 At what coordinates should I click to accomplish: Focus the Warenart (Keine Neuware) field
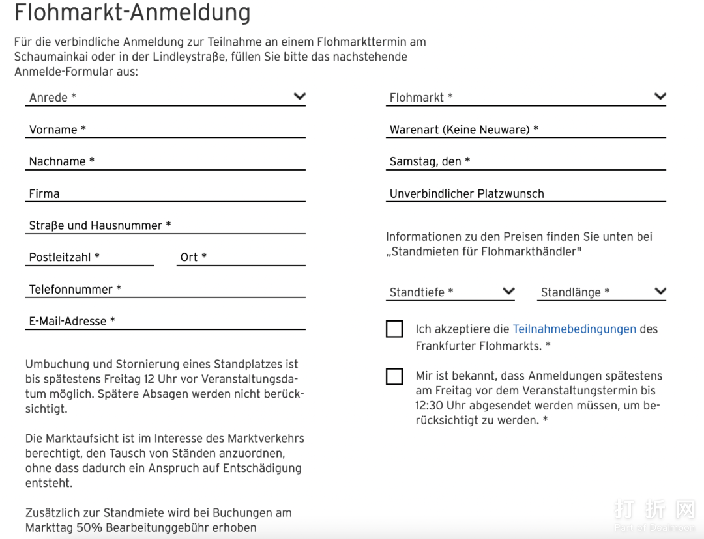pyautogui.click(x=526, y=130)
